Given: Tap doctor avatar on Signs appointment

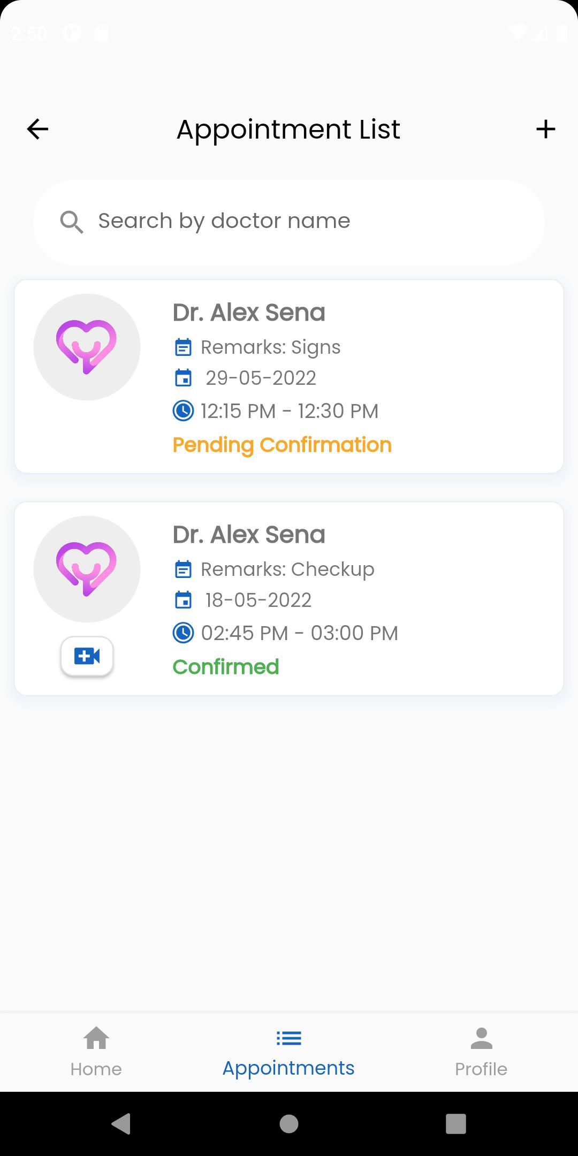Looking at the screenshot, I should pyautogui.click(x=87, y=347).
